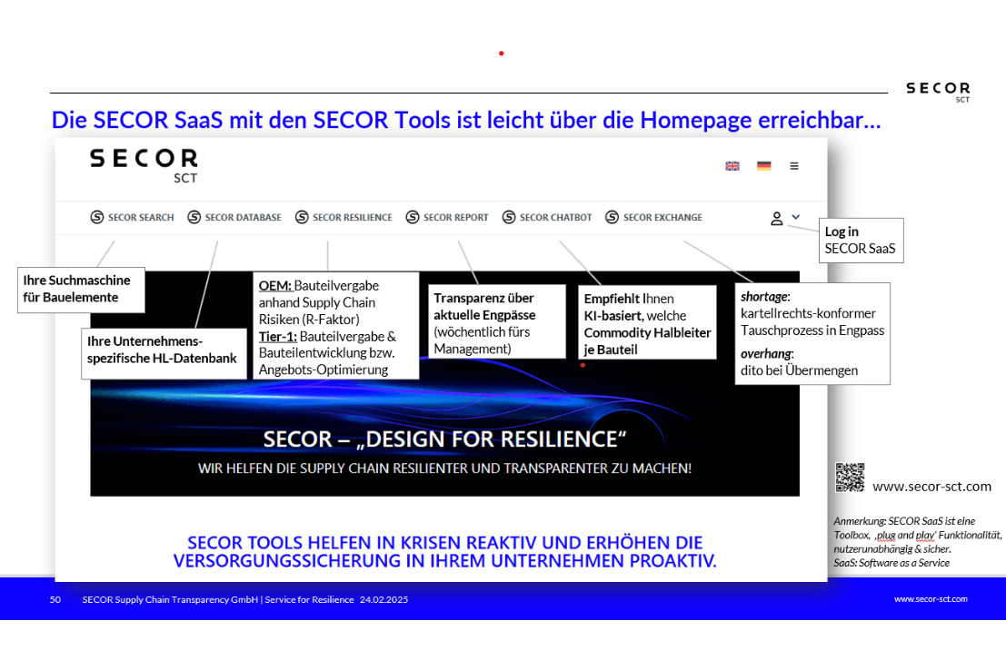Image resolution: width=1006 pixels, height=670 pixels.
Task: Open the SECOR SEARCH menu item
Action: click(x=141, y=218)
